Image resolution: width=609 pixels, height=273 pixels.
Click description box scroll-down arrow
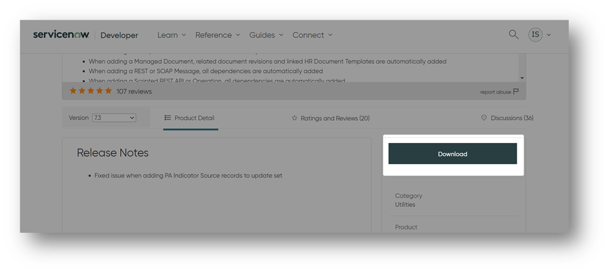tap(522, 78)
